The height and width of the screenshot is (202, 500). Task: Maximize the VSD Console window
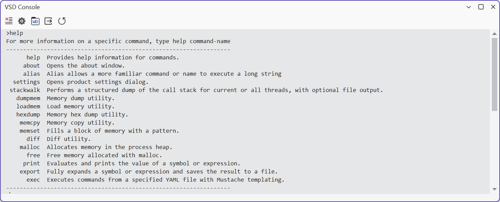tap(481, 7)
